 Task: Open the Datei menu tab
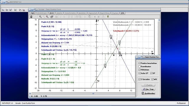point(33,13)
